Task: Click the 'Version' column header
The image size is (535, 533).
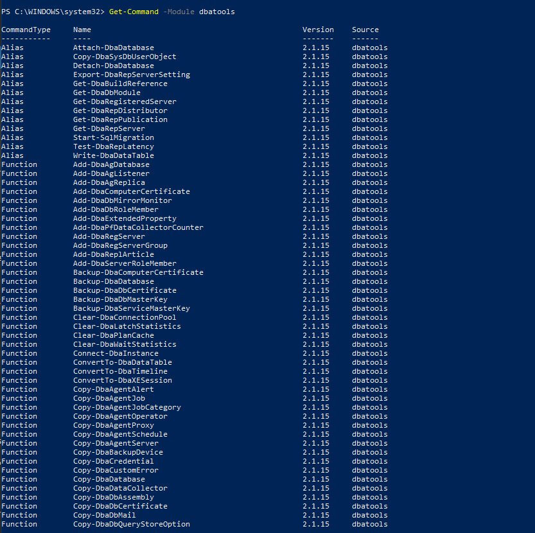Action: [x=318, y=30]
